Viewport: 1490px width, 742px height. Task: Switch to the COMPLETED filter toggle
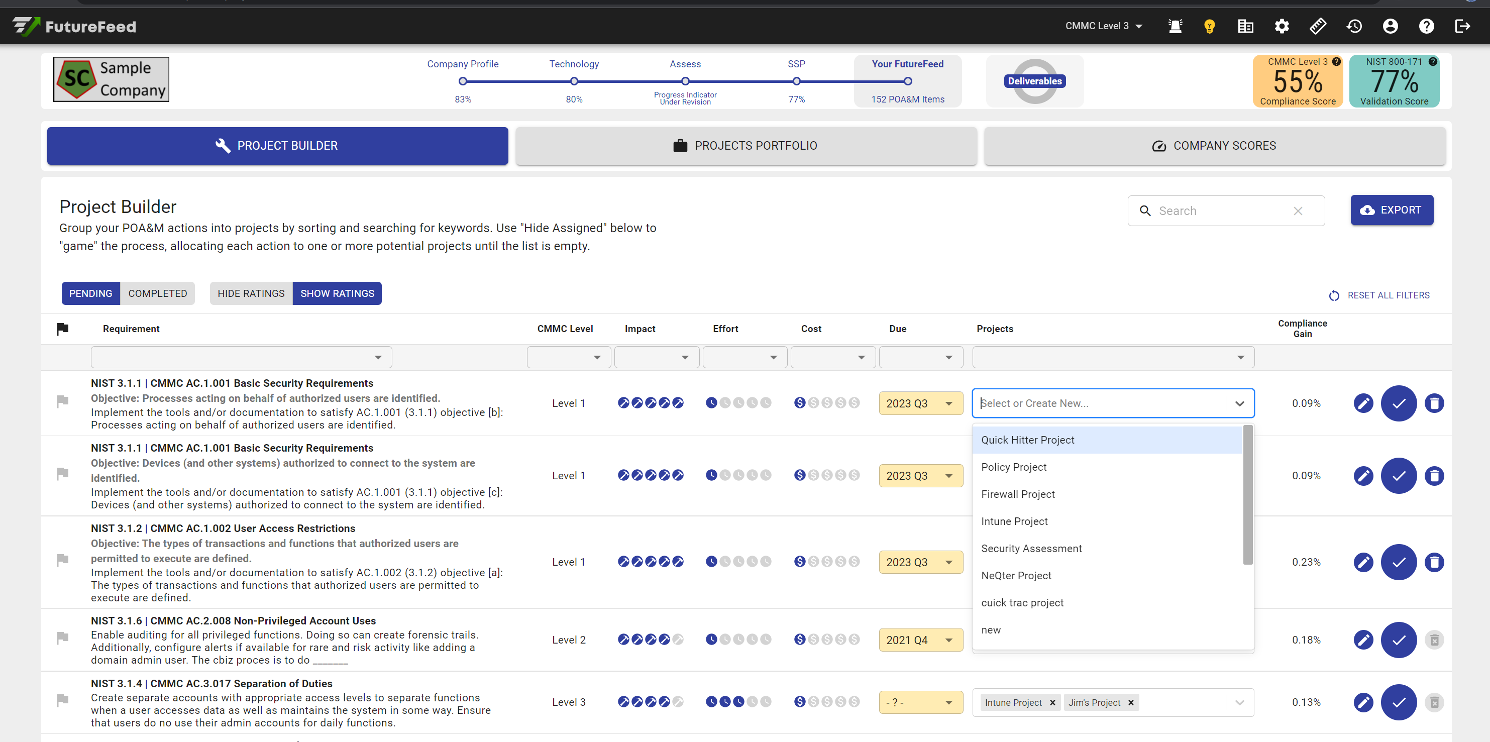click(x=157, y=293)
